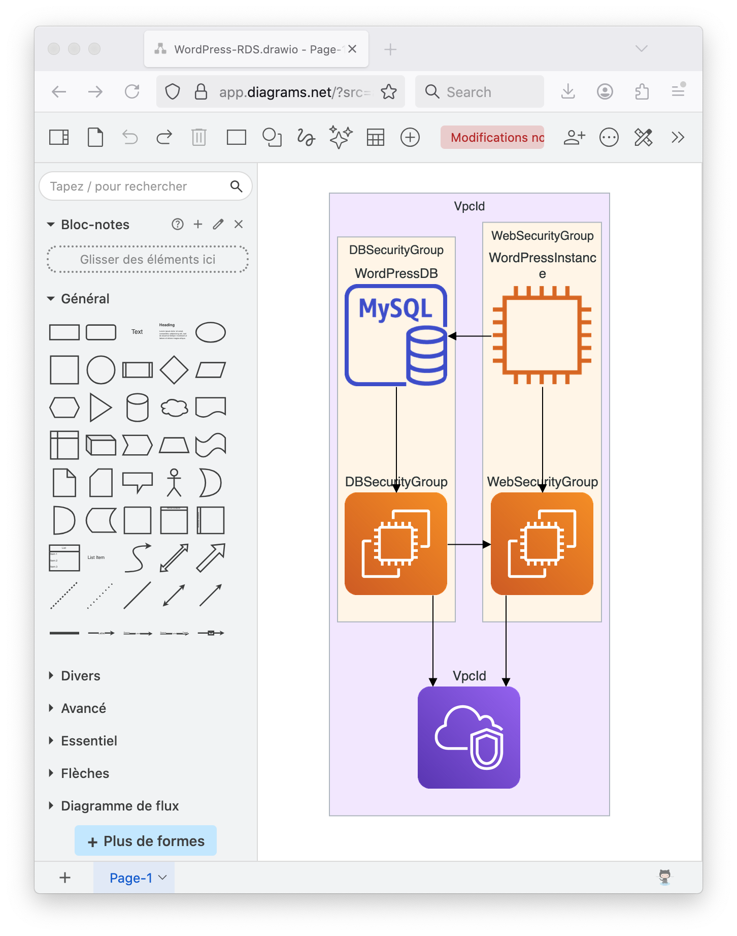This screenshot has width=737, height=936.
Task: Open Bloc-notes help question icon
Action: (178, 224)
